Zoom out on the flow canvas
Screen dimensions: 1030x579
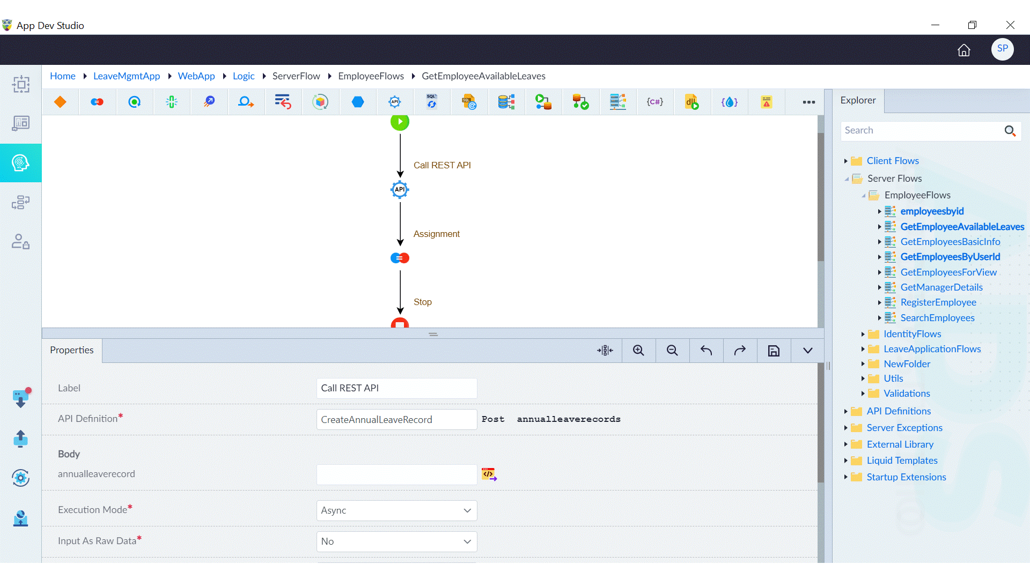coord(672,351)
